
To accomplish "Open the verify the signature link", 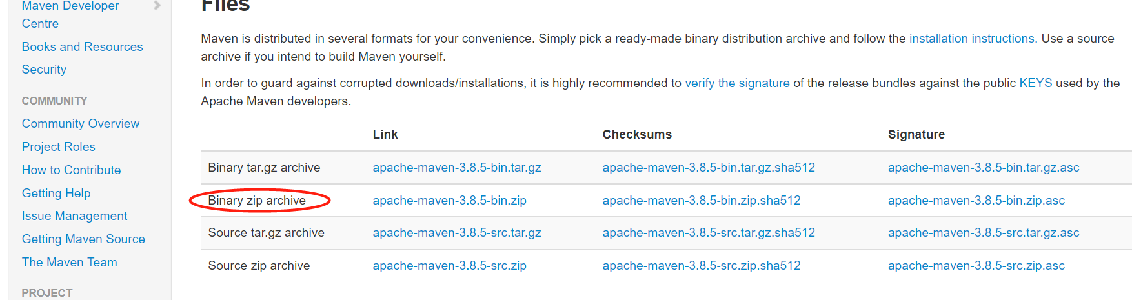I will coord(737,83).
